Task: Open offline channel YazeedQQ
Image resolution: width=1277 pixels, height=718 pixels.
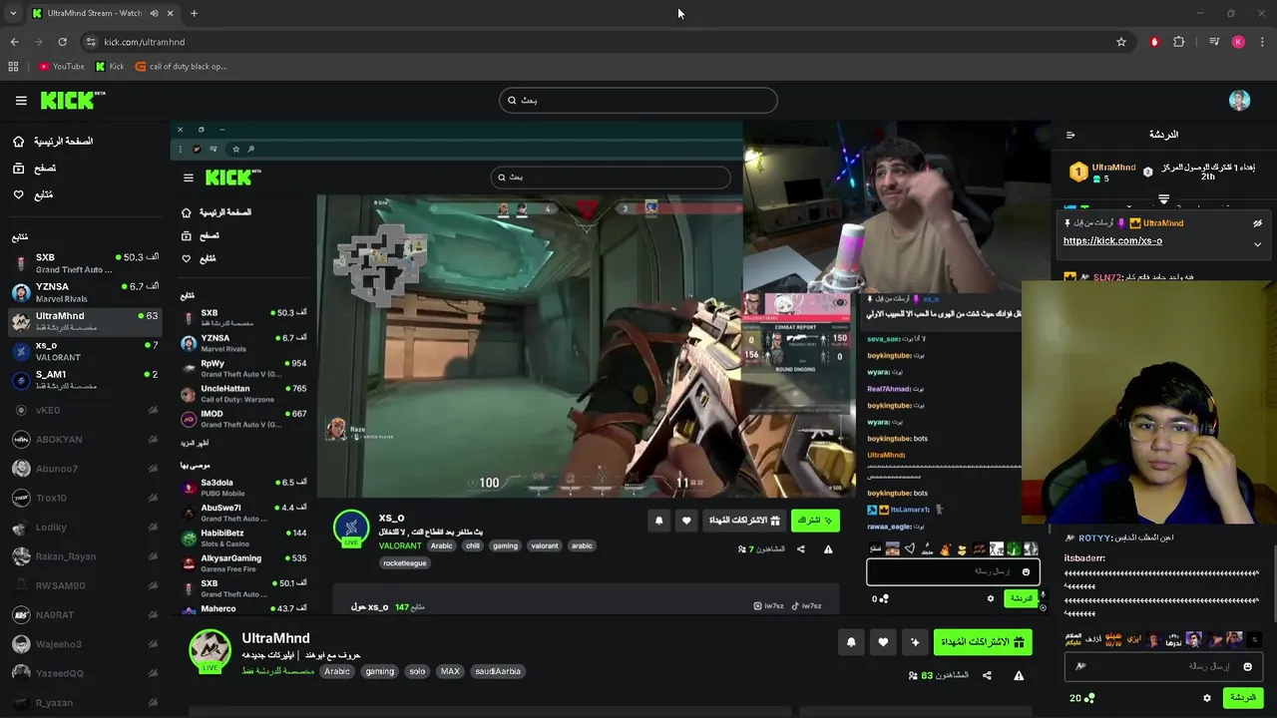Action: click(85, 673)
